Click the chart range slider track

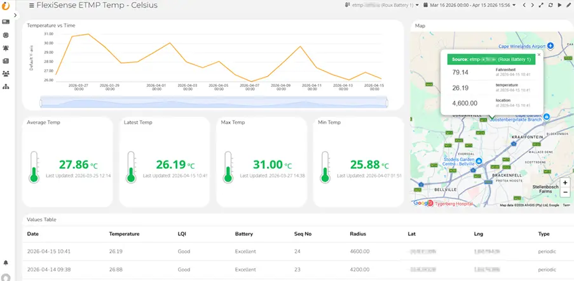[214, 102]
